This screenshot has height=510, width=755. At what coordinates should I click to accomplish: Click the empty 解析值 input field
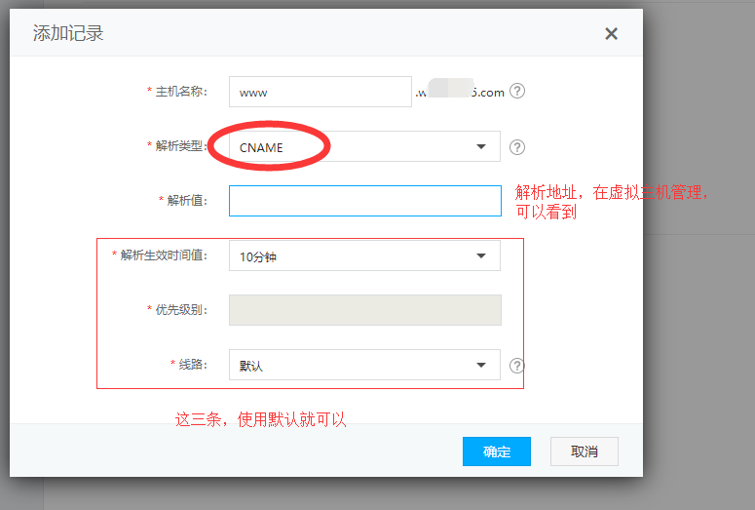point(364,201)
